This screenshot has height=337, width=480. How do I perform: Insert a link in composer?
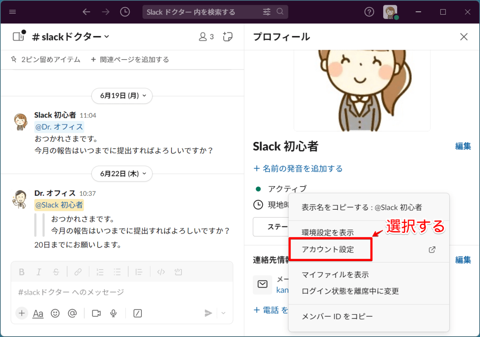[78, 272]
